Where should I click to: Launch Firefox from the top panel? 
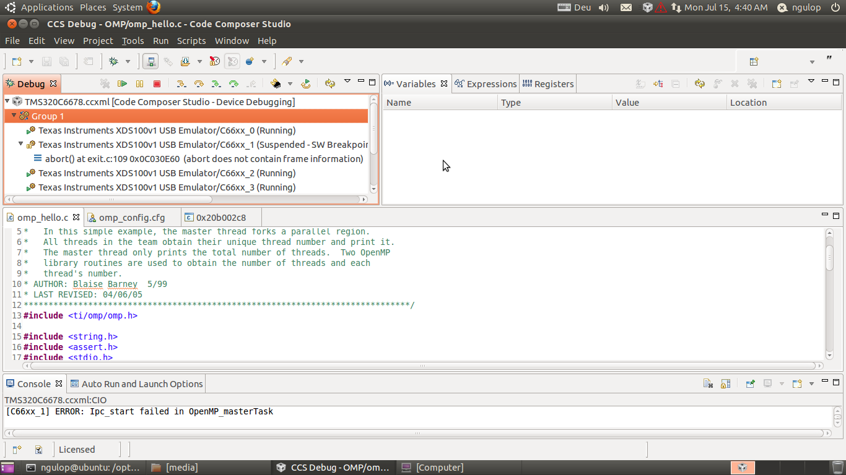click(154, 7)
